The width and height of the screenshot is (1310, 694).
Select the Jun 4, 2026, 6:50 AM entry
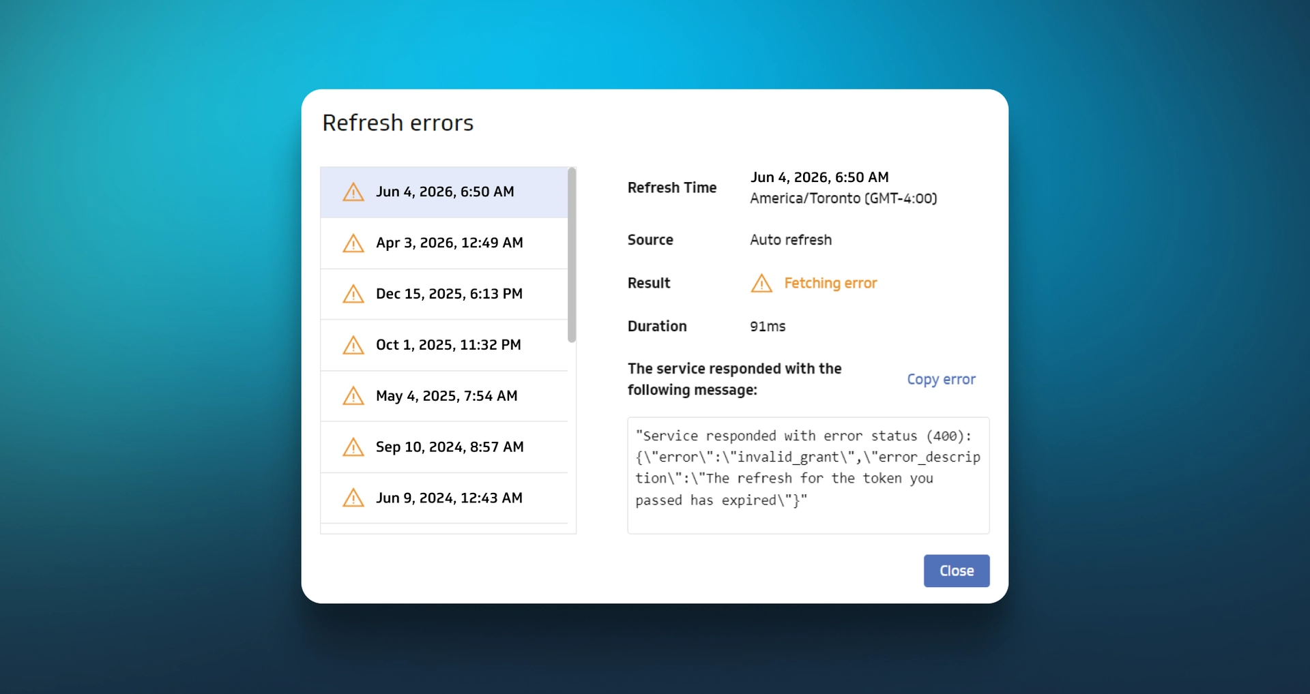[x=444, y=192]
